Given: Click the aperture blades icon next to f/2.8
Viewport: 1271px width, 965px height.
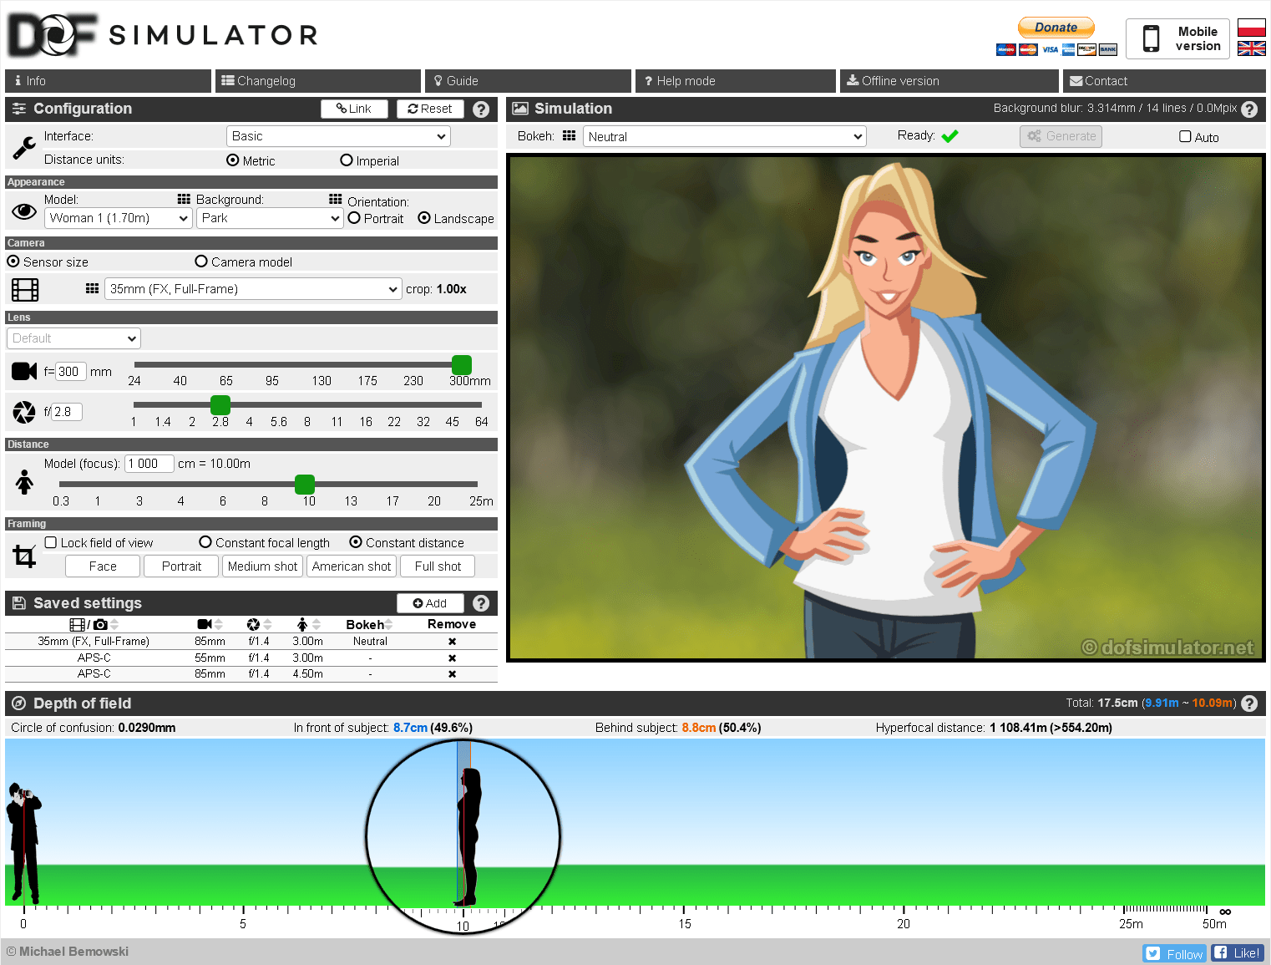Looking at the screenshot, I should (23, 411).
